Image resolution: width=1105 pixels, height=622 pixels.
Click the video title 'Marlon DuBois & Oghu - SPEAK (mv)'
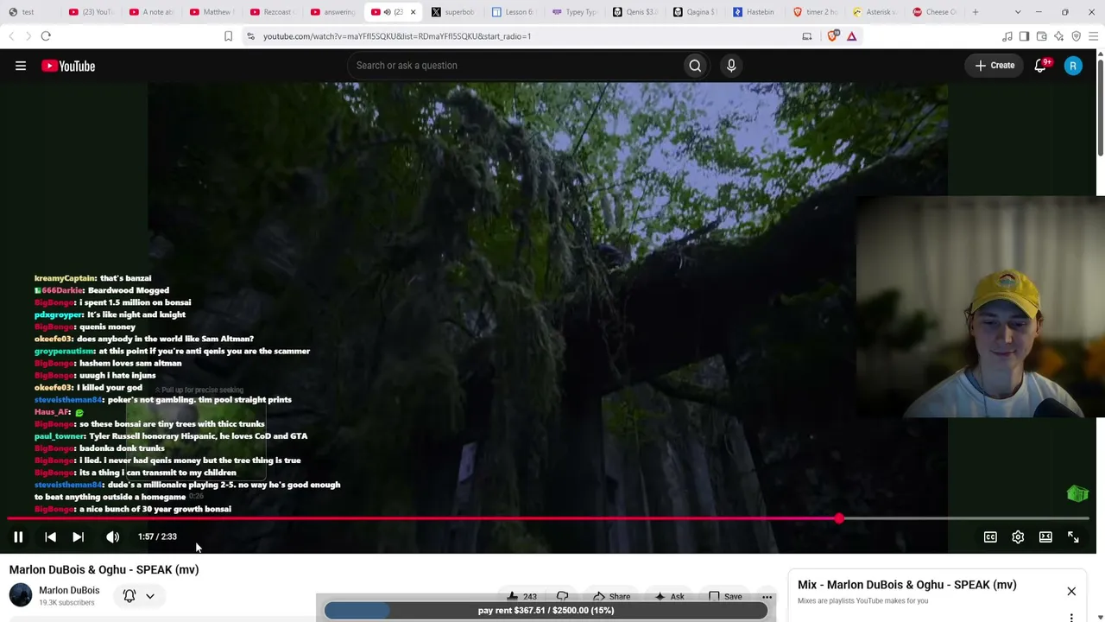click(104, 570)
